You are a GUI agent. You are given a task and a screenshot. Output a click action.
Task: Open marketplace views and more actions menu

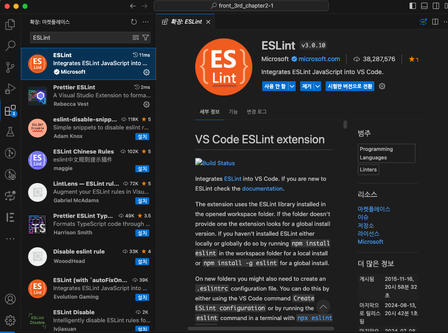[x=146, y=22]
